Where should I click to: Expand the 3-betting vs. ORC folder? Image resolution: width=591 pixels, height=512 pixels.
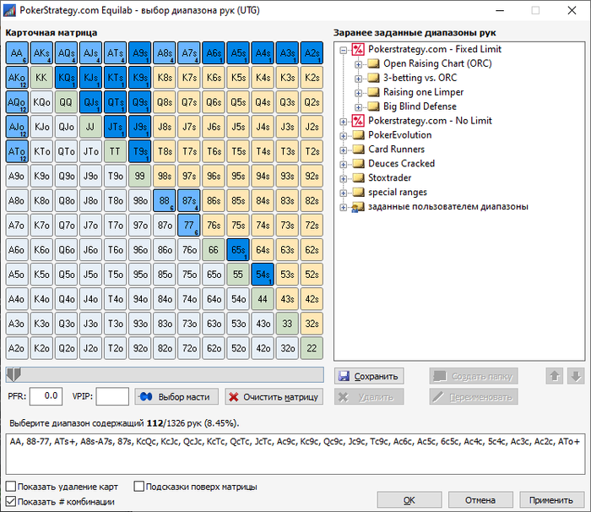(358, 79)
